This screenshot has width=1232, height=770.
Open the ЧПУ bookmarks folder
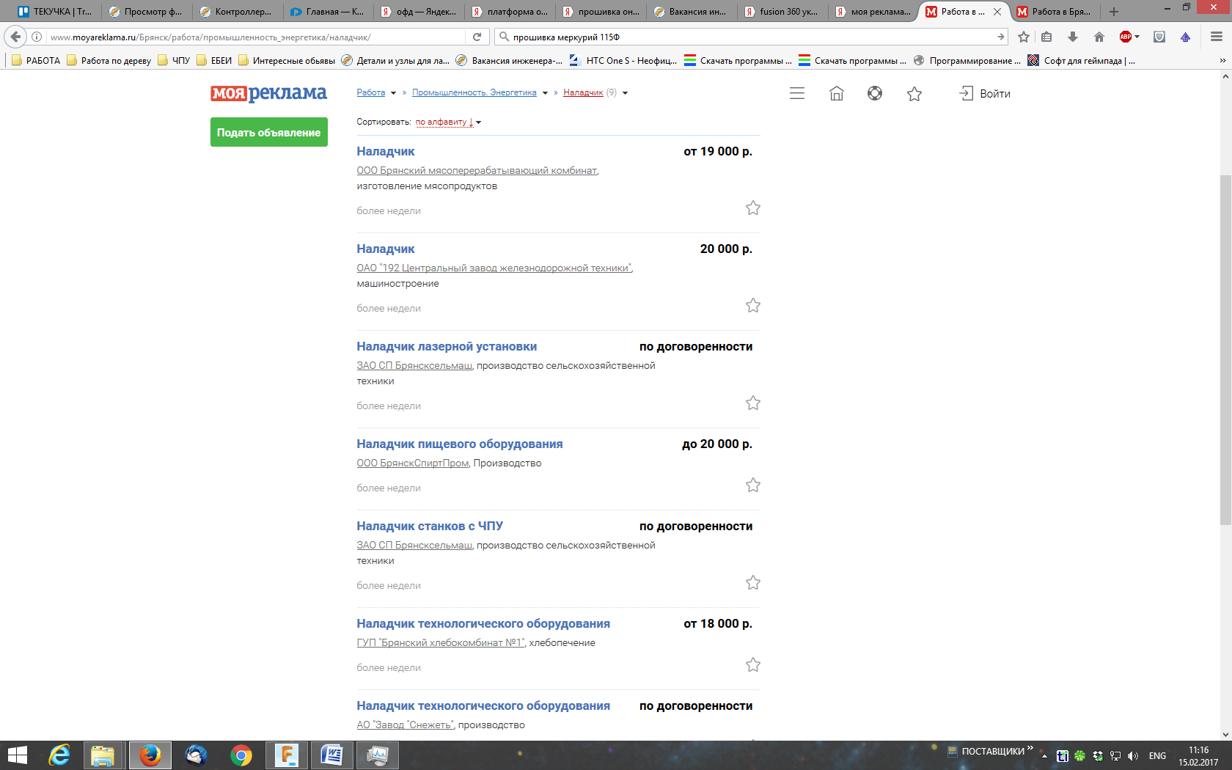(174, 61)
